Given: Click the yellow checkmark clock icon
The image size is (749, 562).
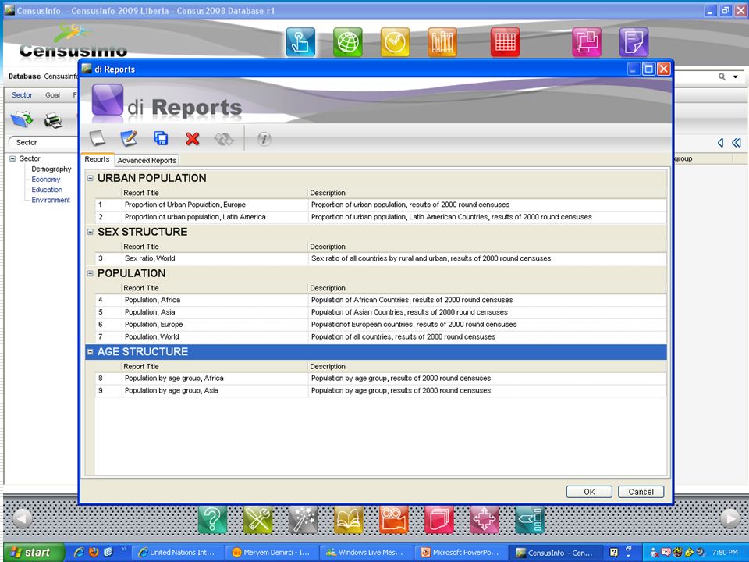Looking at the screenshot, I should click(395, 42).
